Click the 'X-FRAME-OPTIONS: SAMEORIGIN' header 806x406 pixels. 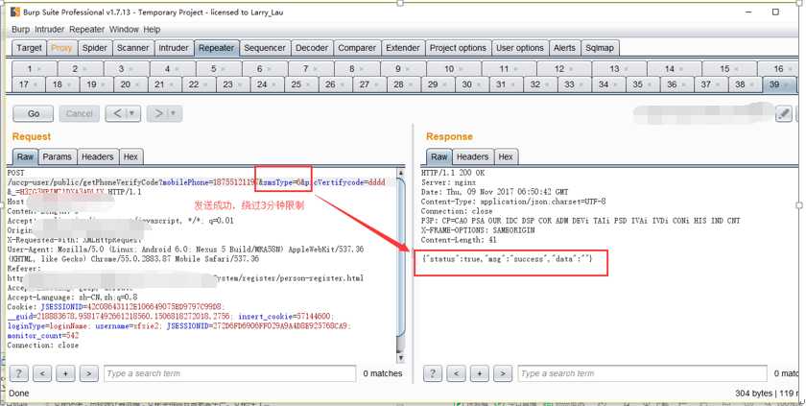click(x=478, y=230)
